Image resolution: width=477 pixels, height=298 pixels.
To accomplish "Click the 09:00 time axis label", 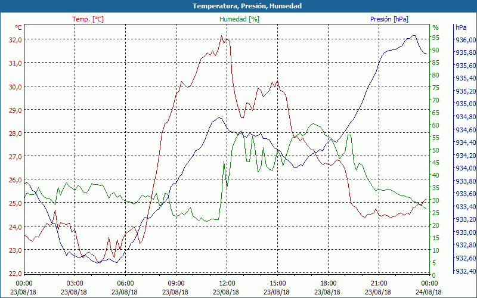I will 176,284.
